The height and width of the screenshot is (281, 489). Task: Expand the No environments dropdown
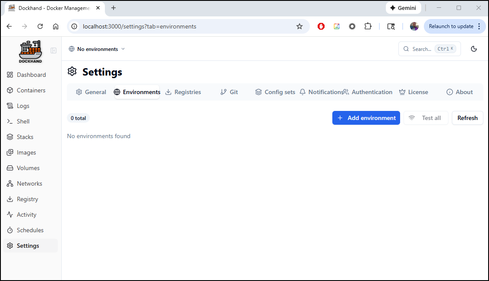(x=97, y=49)
